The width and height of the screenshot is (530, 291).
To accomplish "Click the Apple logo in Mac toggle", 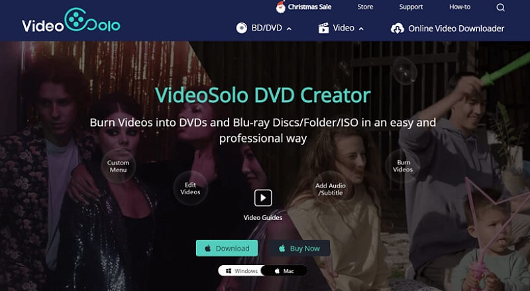I will (277, 270).
